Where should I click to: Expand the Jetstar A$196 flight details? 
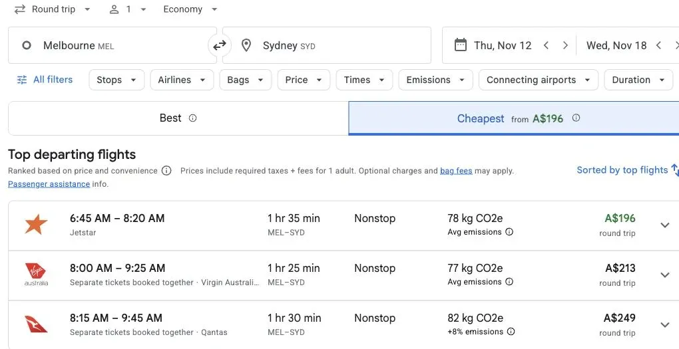[x=665, y=225]
